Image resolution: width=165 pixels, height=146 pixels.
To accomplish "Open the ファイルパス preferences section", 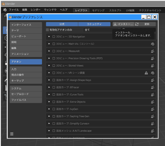I will click(26, 100).
